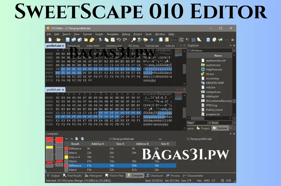Click the Calculator toolbar icon
The height and width of the screenshot is (186, 281).
pos(208,40)
